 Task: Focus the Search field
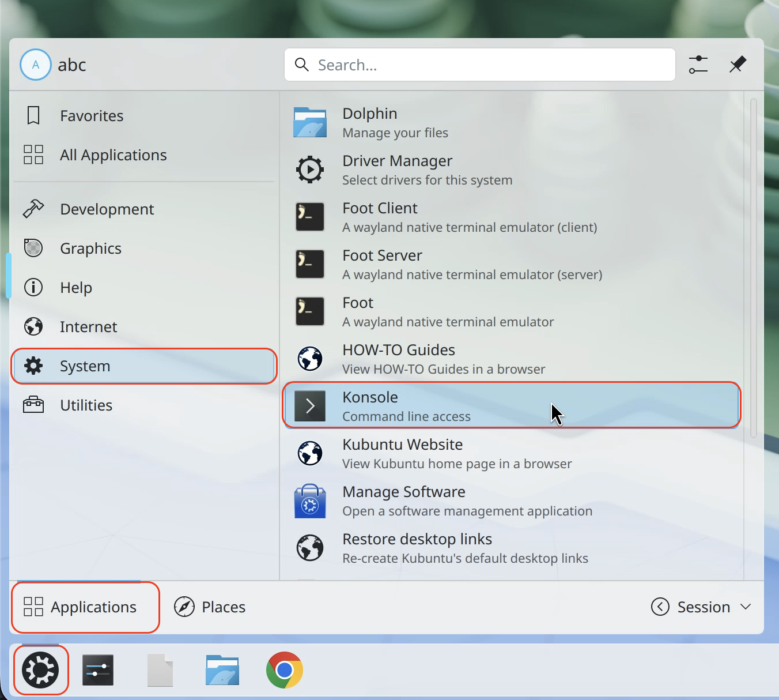point(479,65)
